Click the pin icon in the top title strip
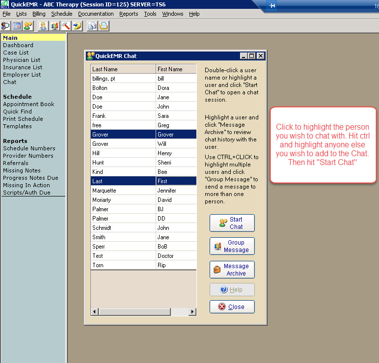This screenshot has width=379, height=363. coord(272,5)
